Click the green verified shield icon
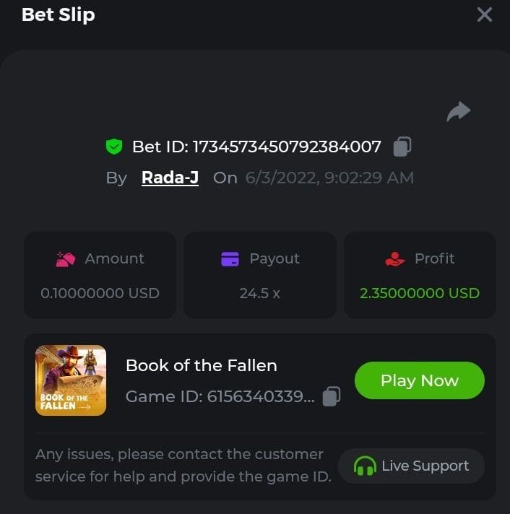The image size is (510, 514). [x=114, y=147]
